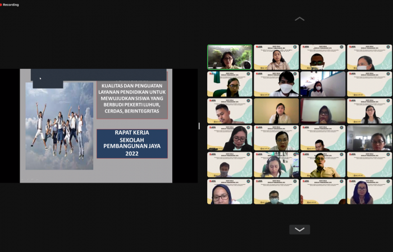The image size is (393, 252).
Task: Click the red Recording indicator
Action: (10, 4)
